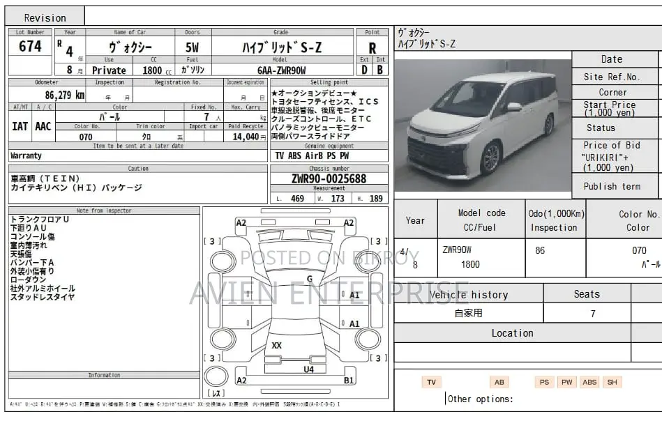Click the width measurement 173
662x444 pixels.
[x=338, y=199]
